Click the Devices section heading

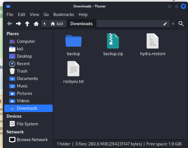[x=14, y=116]
